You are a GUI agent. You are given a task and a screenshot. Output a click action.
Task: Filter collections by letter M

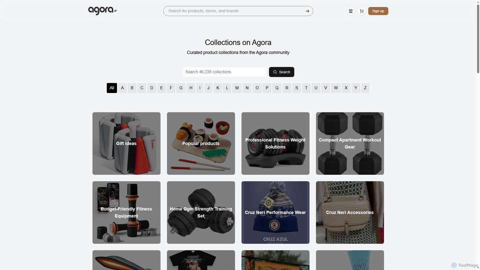click(237, 88)
